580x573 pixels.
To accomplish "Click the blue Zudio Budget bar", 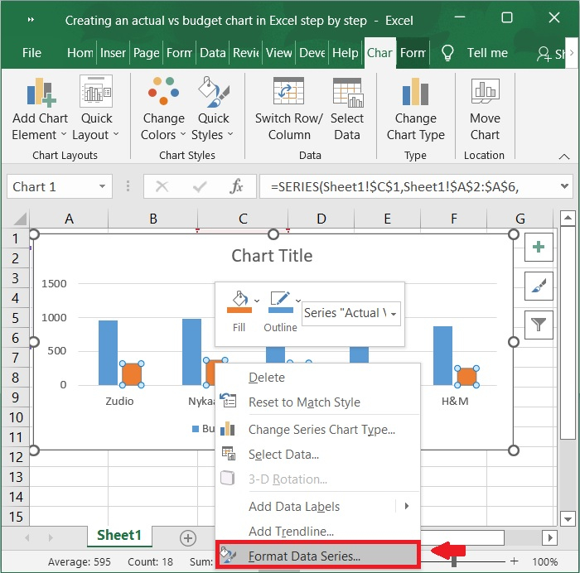I will point(108,353).
